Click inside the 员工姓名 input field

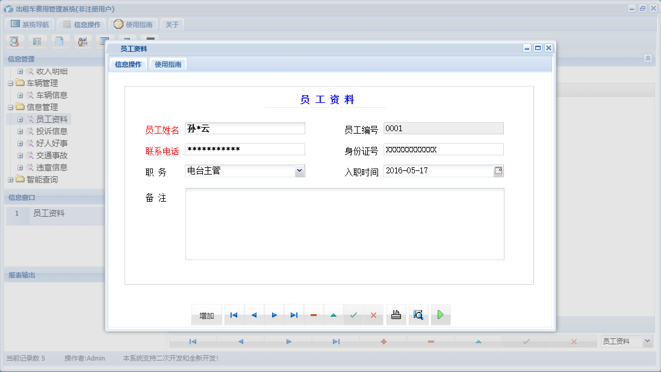[x=244, y=128]
